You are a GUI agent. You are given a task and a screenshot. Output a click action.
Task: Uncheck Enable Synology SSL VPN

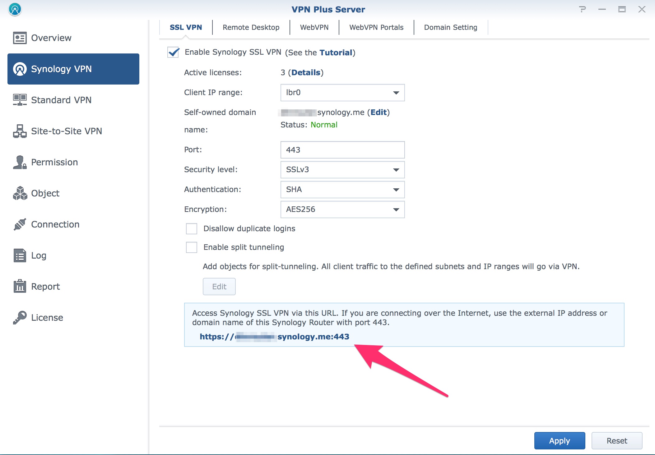(x=173, y=52)
